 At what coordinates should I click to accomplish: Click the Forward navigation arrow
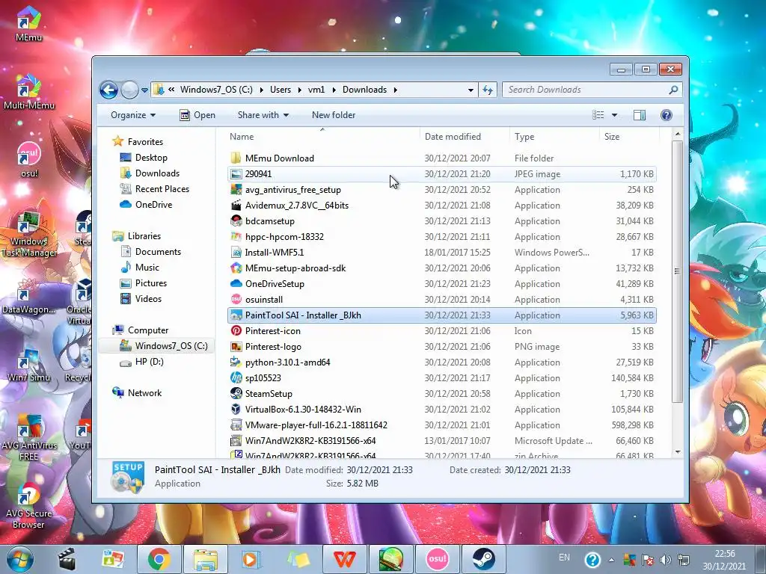(x=129, y=90)
